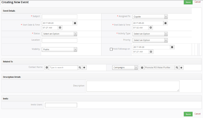This screenshot has width=203, height=118.
Task: Search campaigns with magnifier icon
Action: 177,68
